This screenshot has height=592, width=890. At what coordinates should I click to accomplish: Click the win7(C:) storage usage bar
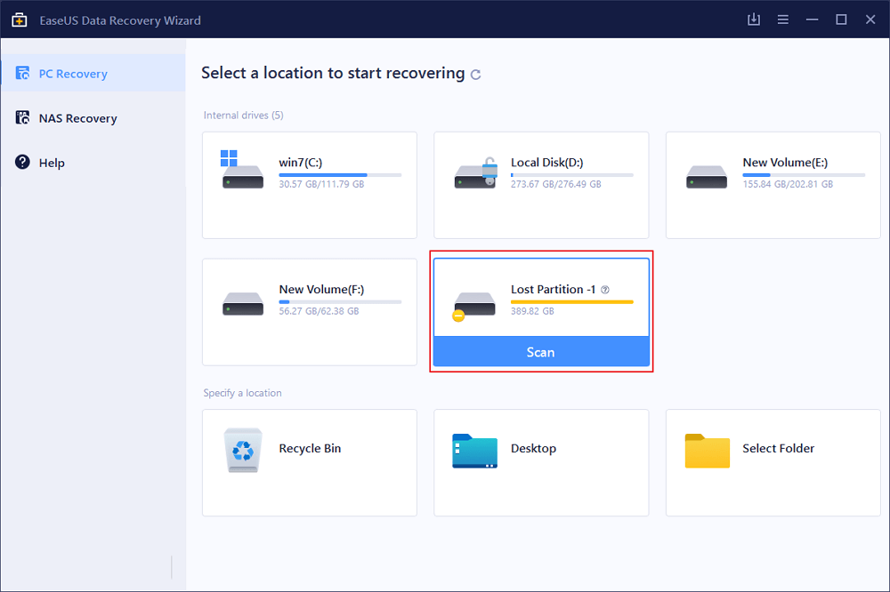click(339, 175)
